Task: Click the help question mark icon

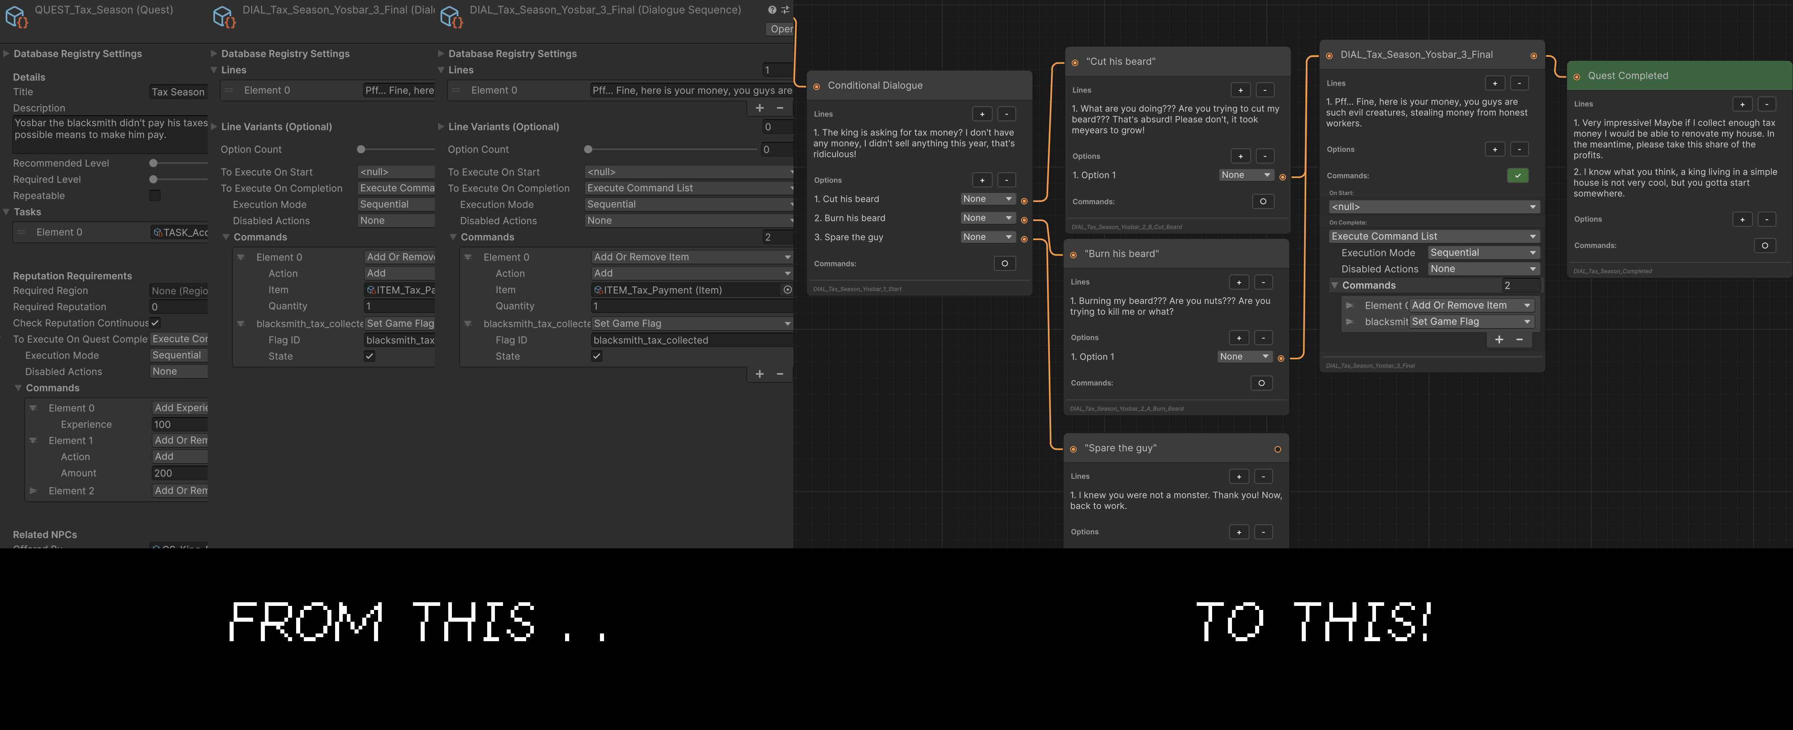Action: (772, 10)
